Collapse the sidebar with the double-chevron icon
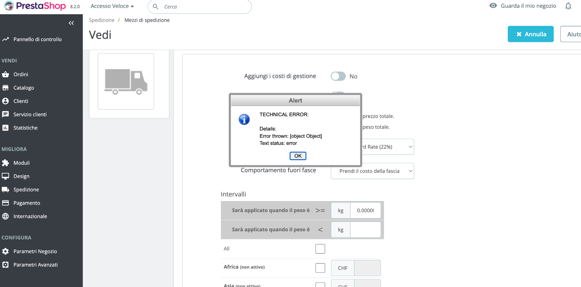Screen dimensions: 581x287 pos(71,23)
